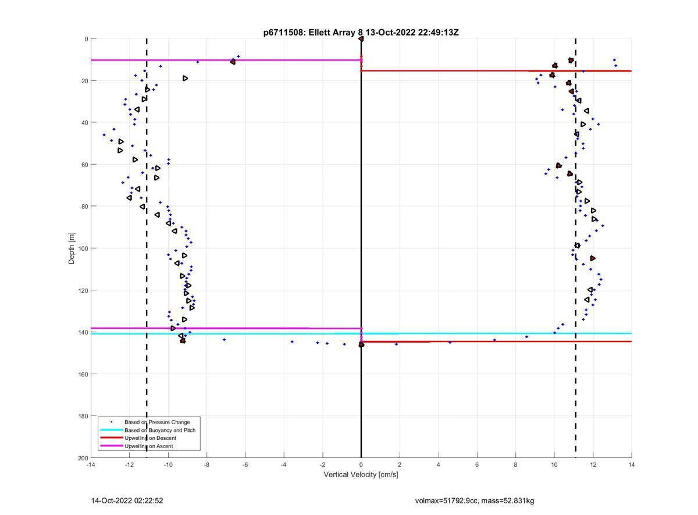The height and width of the screenshot is (515, 698).
Task: Click the depth tick label 60
Action: pyautogui.click(x=84, y=165)
